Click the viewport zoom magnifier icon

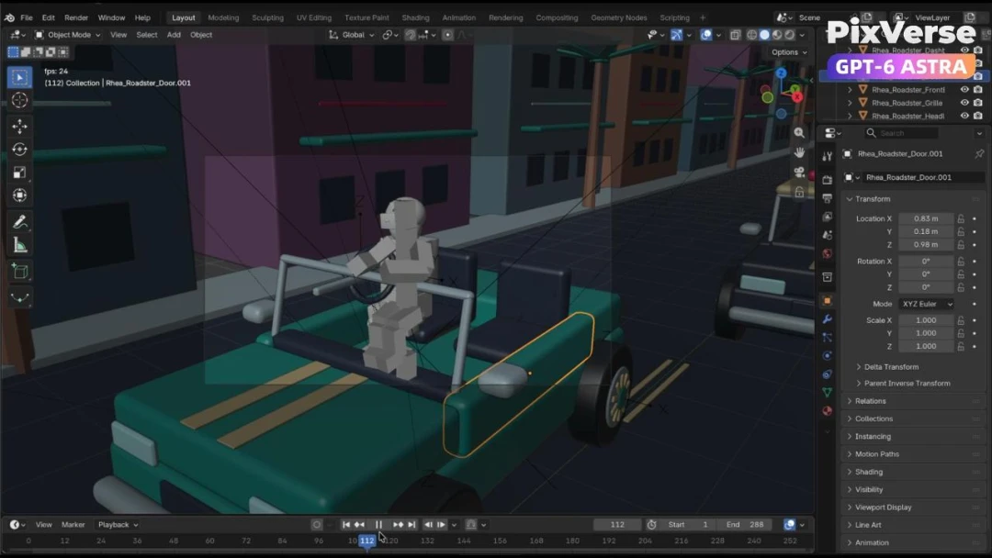click(800, 133)
